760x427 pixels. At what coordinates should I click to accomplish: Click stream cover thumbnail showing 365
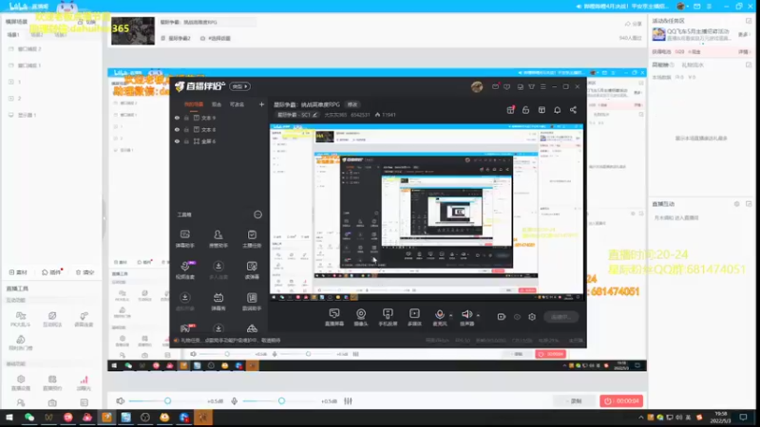(x=133, y=31)
